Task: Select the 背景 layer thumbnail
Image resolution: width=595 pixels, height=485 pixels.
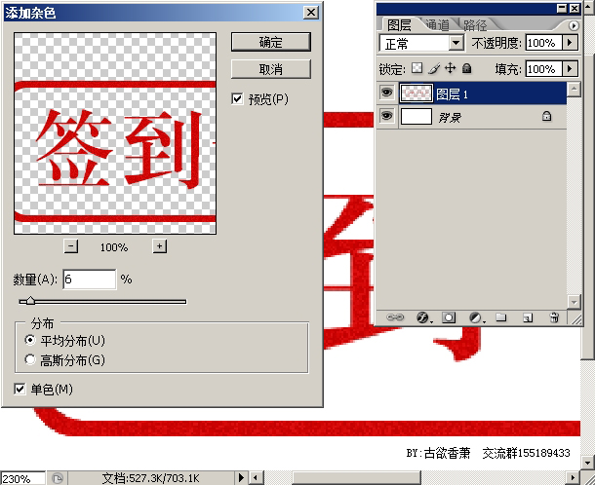Action: (x=416, y=116)
